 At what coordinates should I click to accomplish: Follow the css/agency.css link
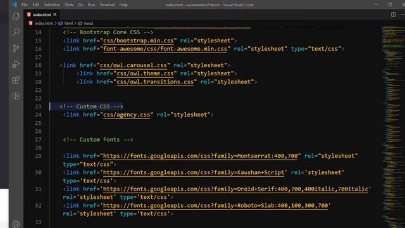click(x=127, y=115)
